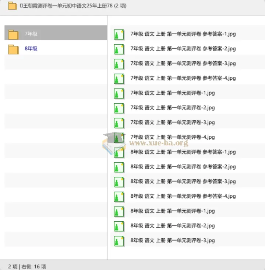Click the title text 王朝霞测评卷一单元初中语文25年上册78

68,6
